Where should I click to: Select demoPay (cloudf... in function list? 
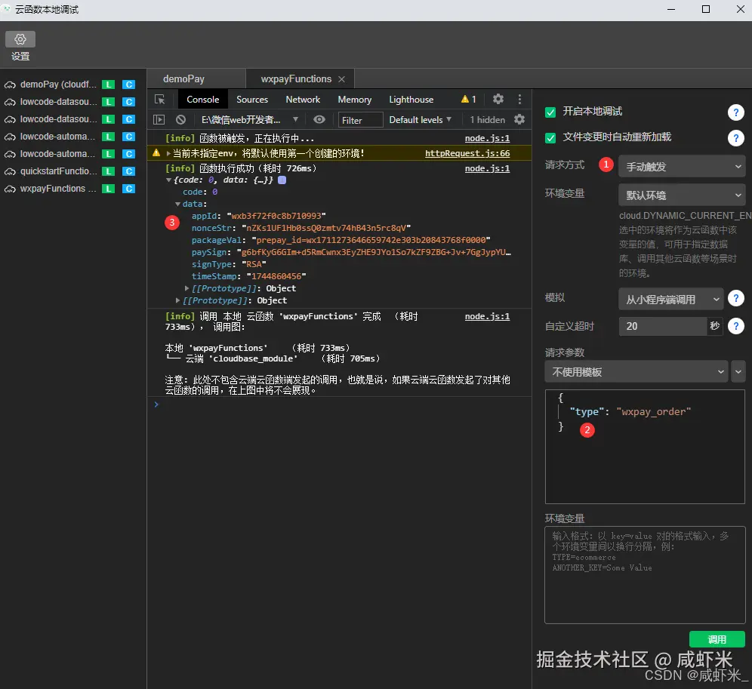58,85
